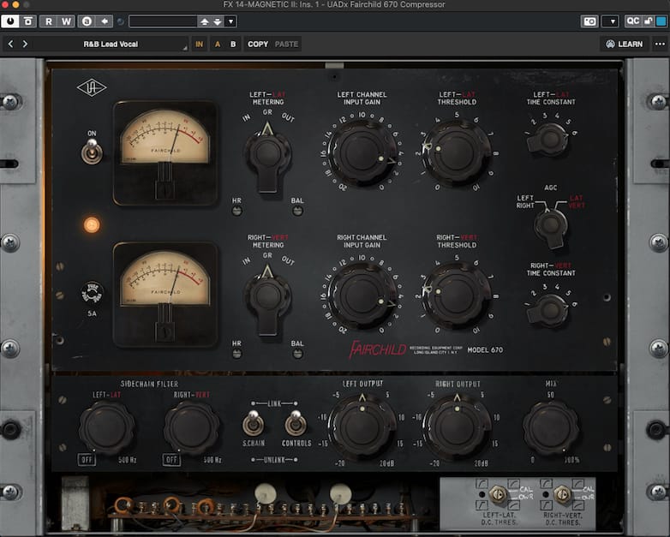Image resolution: width=670 pixels, height=537 pixels.
Task: Click OFF label under Left-Lat sidechain filter
Action: (x=87, y=460)
